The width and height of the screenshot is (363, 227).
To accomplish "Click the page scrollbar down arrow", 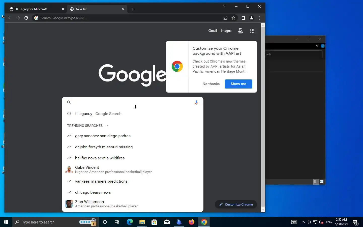I will click(x=263, y=210).
